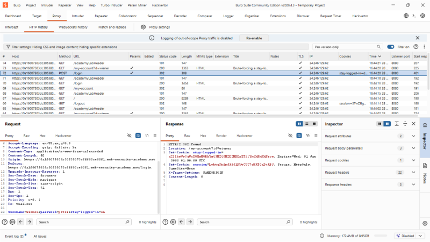Select combined single-pane layout icon

coord(314,124)
